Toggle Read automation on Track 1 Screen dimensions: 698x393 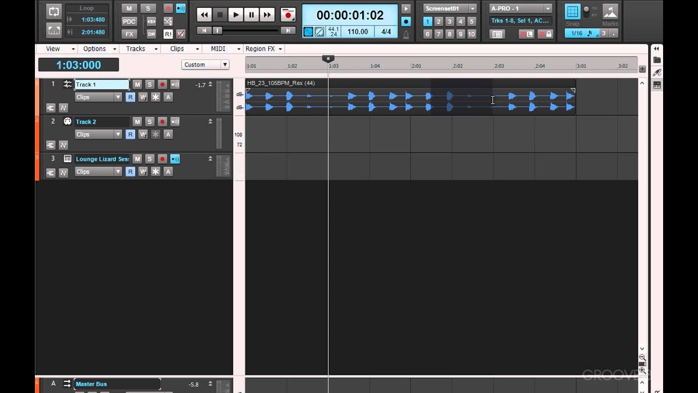point(130,97)
